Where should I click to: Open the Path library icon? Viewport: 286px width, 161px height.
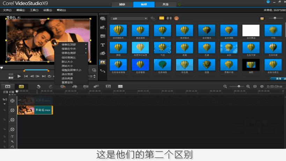coord(103,71)
